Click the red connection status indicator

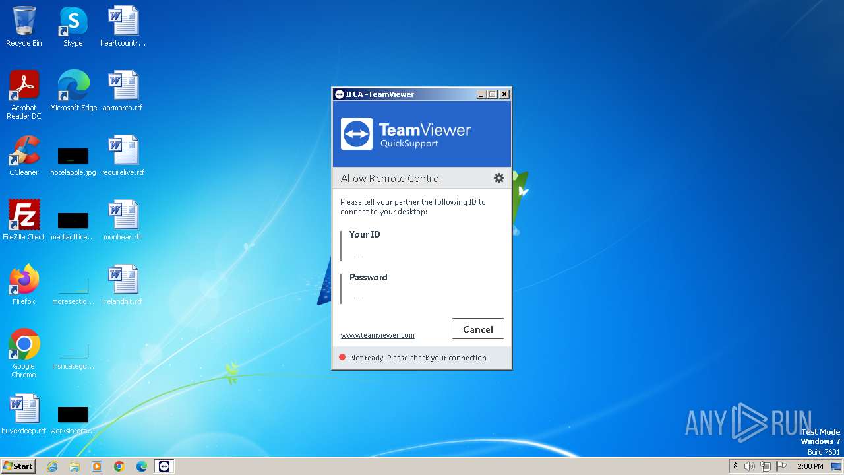pos(342,357)
